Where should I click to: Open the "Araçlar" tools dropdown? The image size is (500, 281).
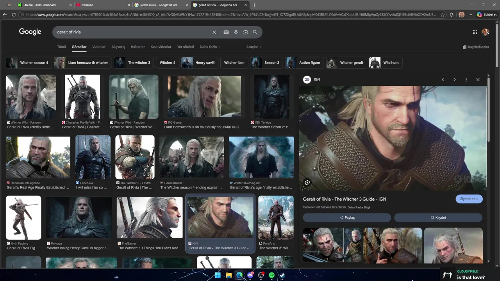[254, 47]
